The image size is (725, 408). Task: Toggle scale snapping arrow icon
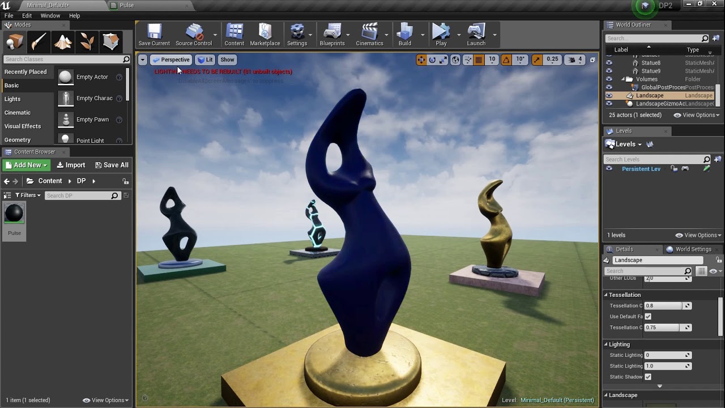(536, 59)
